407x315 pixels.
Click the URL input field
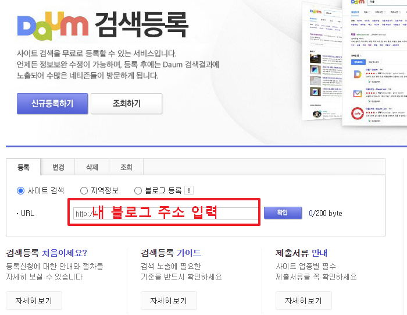166,214
